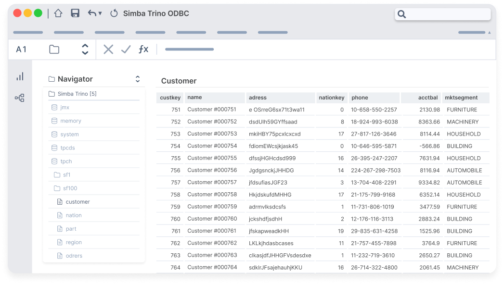Screen dimensions: 504x285
Task: Click the sort chevrons on the Navigator header
Action: pyautogui.click(x=138, y=79)
